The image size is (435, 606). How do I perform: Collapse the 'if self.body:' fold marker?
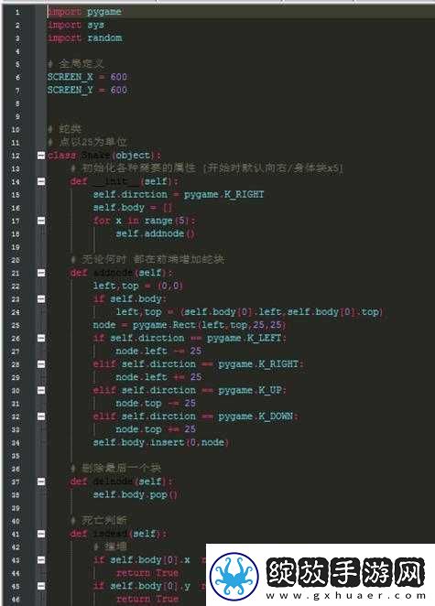pos(41,298)
